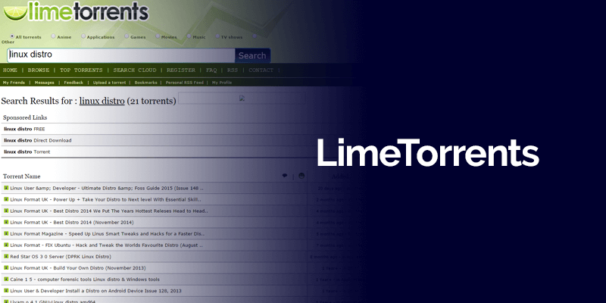This screenshot has height=303, width=606.
Task: Click the LimeTorrents lime logo
Action: 76,11
